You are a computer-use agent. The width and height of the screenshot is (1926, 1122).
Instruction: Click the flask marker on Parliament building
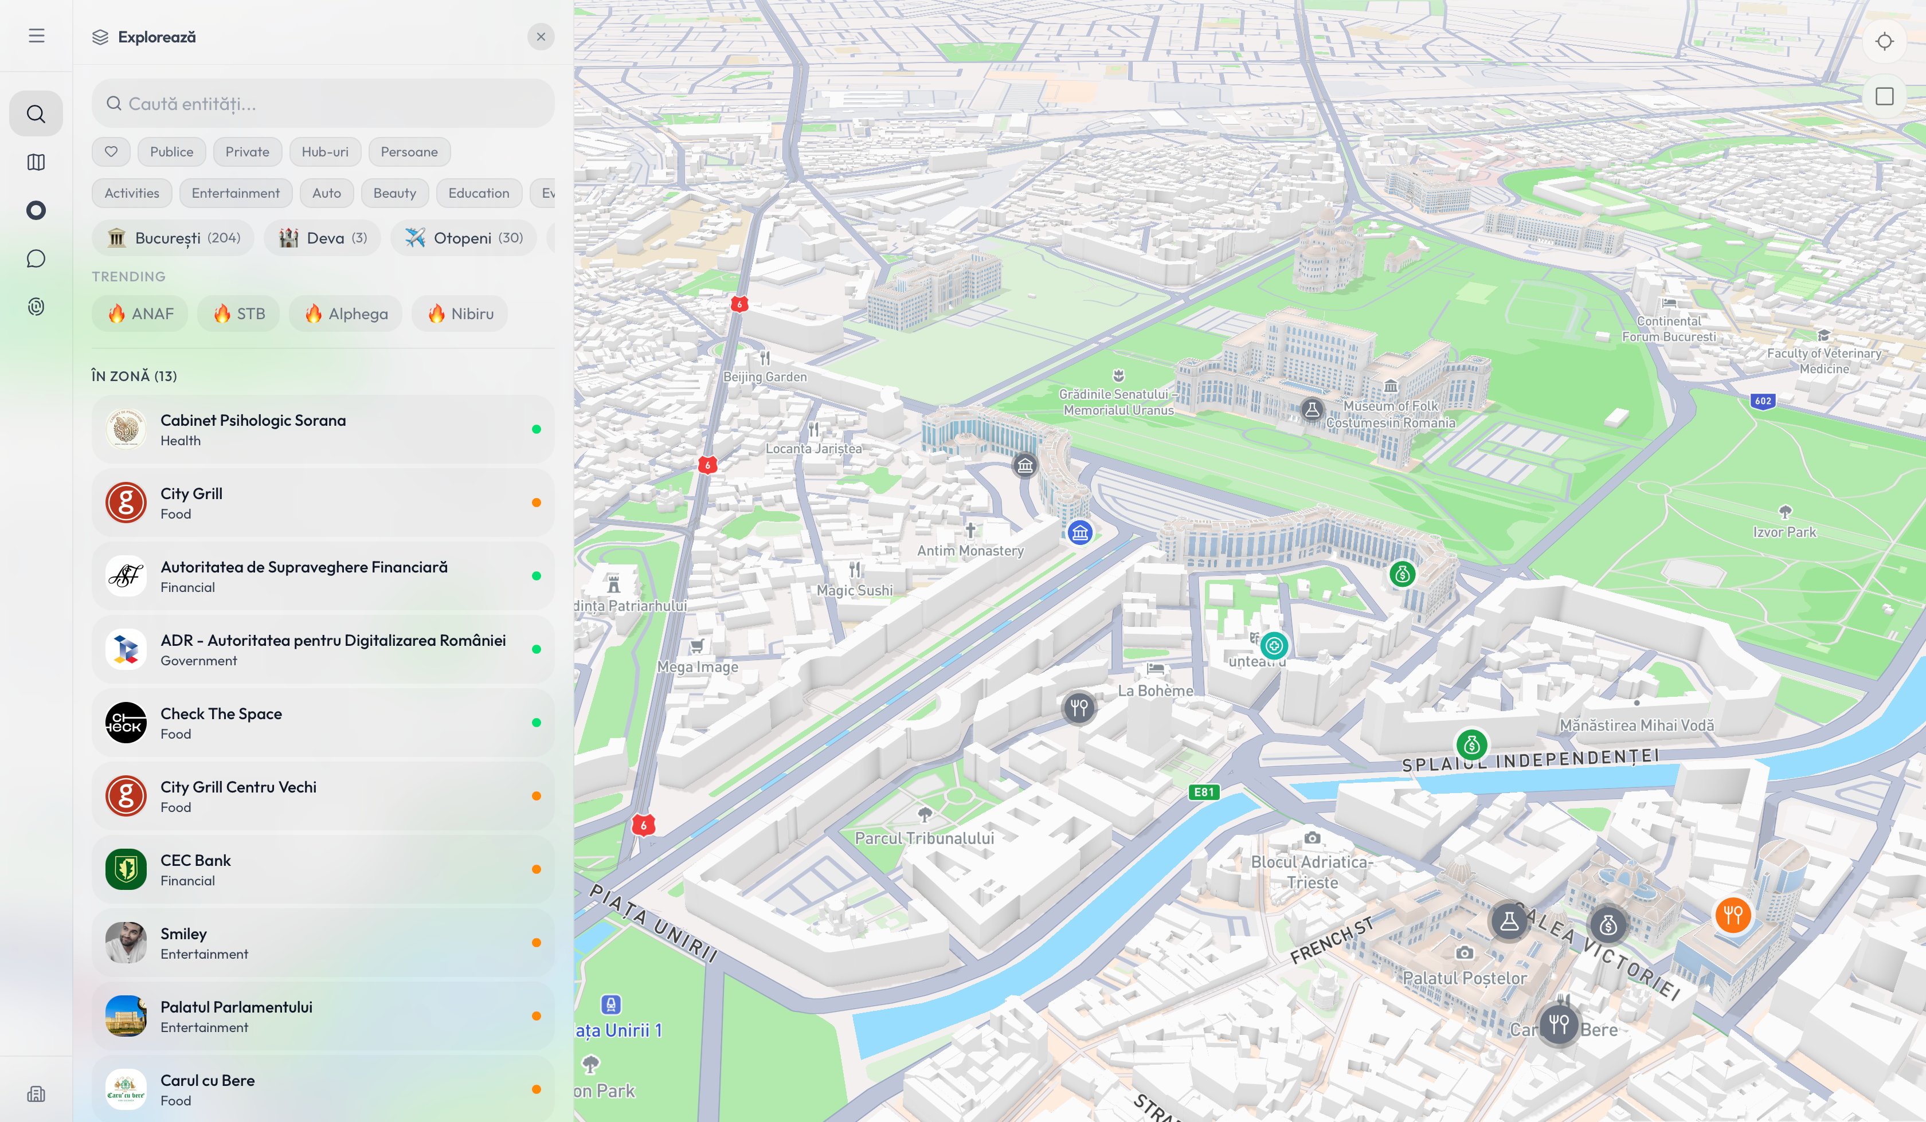[x=1312, y=409]
